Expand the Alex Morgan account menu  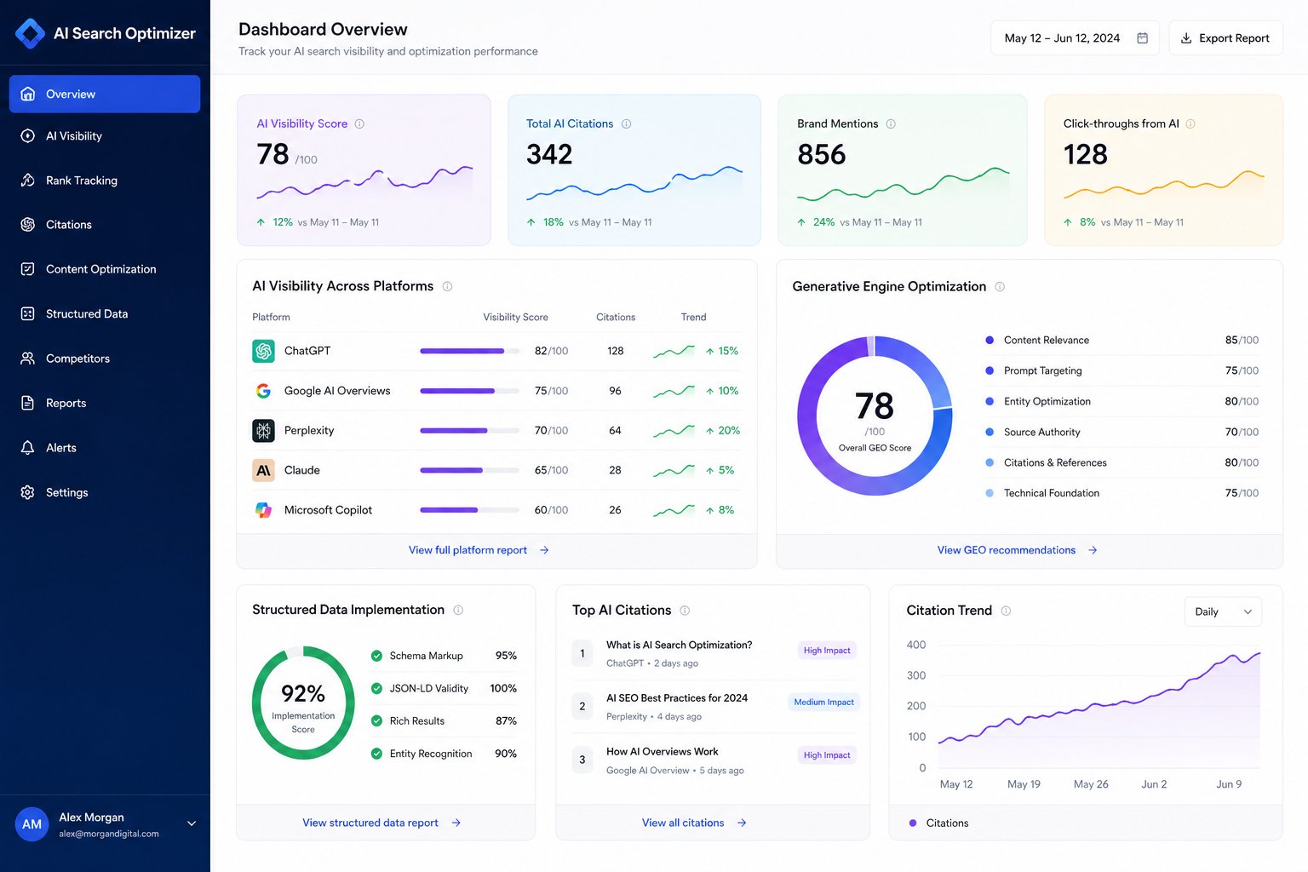(x=192, y=823)
